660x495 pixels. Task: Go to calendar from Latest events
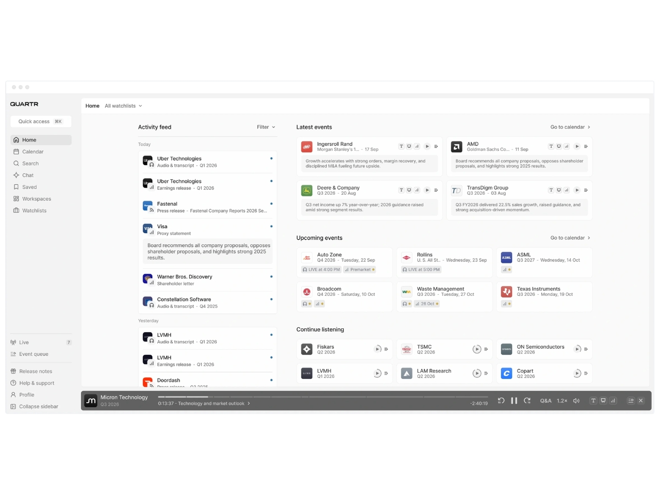point(570,127)
